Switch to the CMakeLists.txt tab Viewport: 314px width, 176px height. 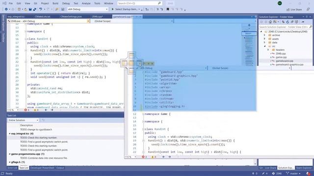tap(43, 17)
